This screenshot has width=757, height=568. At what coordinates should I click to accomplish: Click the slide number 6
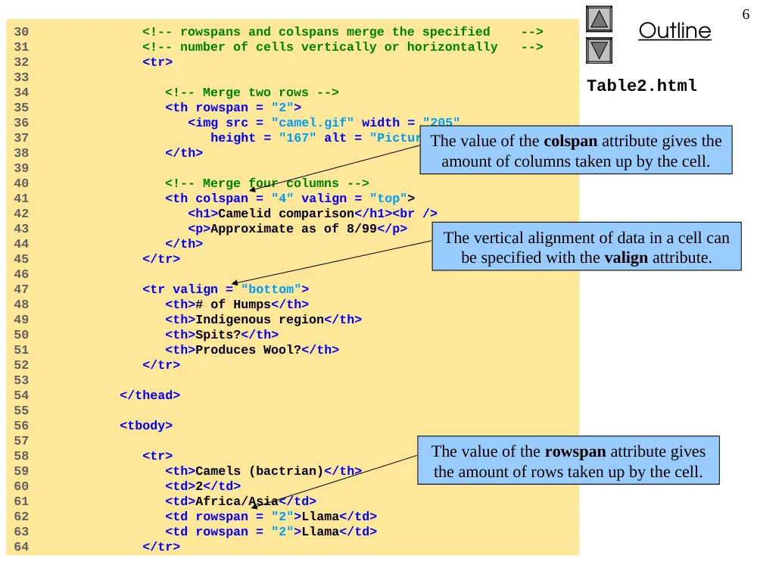[x=746, y=14]
